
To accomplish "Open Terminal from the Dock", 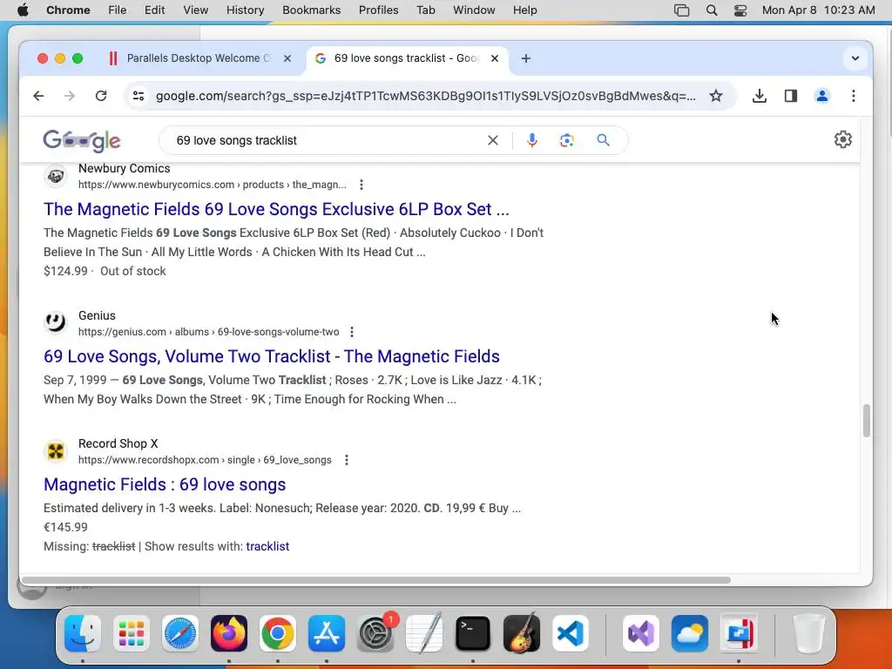I will click(473, 633).
